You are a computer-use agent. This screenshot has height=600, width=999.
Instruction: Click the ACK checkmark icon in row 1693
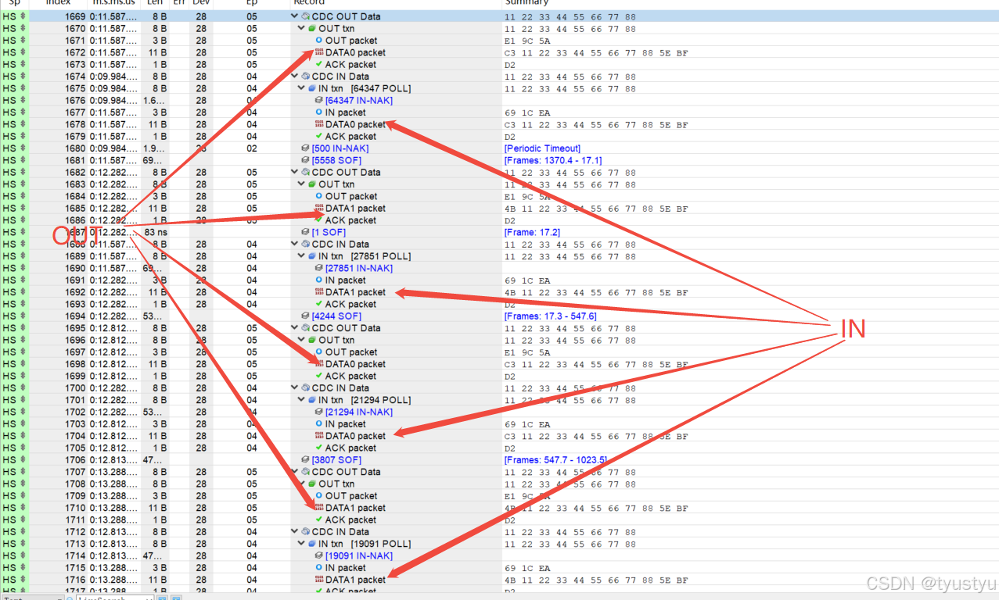point(319,304)
